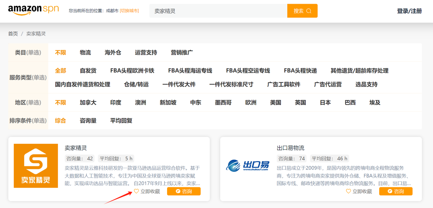
Task: Filter region by 巴西
Action: 350,103
